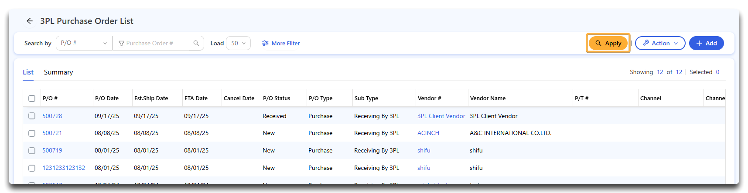Open the ACINCH vendor link
Screen dimensions: 748x193
pyautogui.click(x=428, y=133)
